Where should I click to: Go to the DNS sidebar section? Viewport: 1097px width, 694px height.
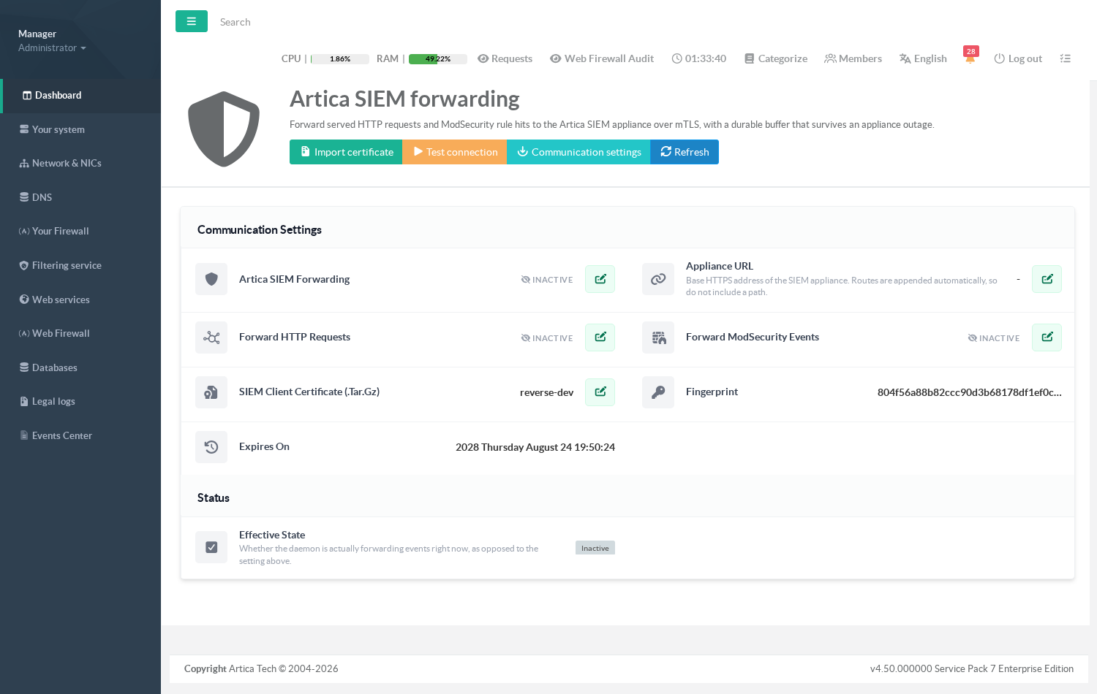[80, 197]
